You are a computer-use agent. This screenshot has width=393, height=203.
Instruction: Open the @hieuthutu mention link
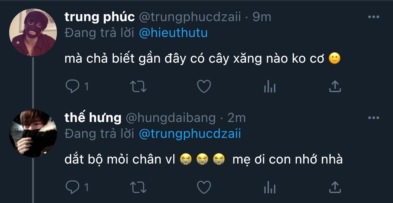pyautogui.click(x=173, y=33)
